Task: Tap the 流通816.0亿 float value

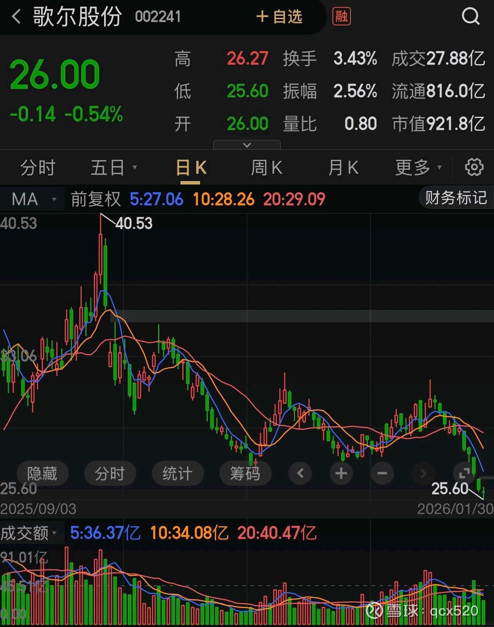Action: (x=438, y=91)
